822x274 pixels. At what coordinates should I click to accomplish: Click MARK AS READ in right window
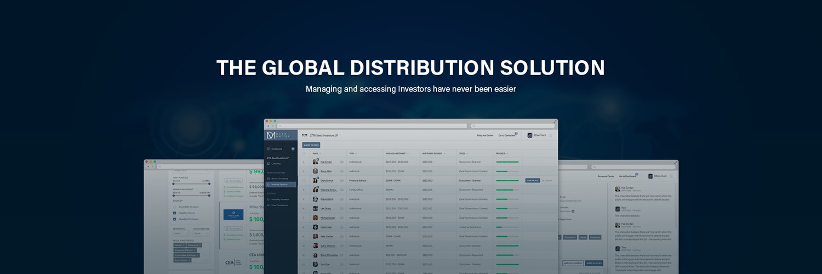594,263
